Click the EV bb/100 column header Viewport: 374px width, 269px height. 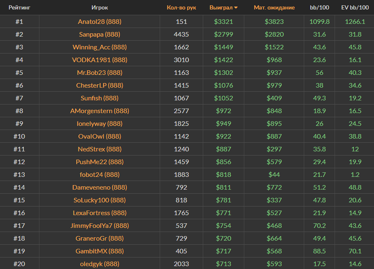tap(354, 8)
